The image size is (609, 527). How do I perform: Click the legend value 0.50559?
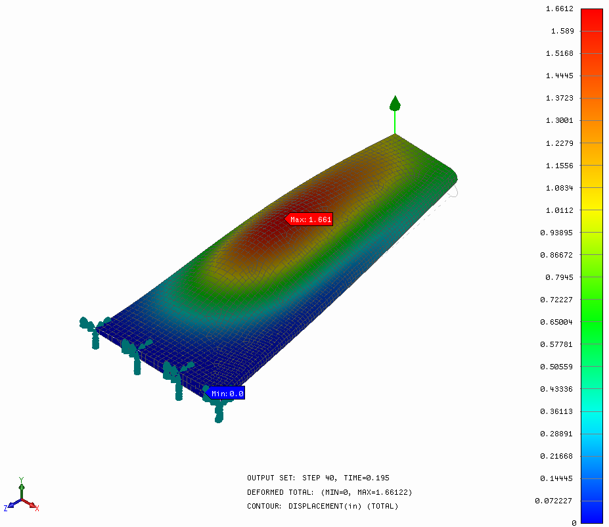click(556, 367)
